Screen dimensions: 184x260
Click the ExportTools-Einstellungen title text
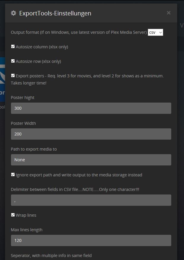55,13
